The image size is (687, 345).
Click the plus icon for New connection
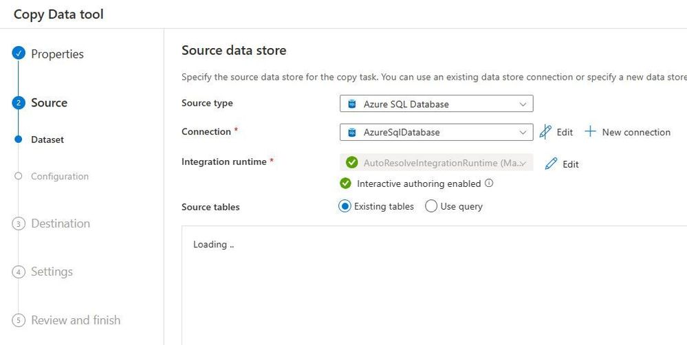coord(590,132)
